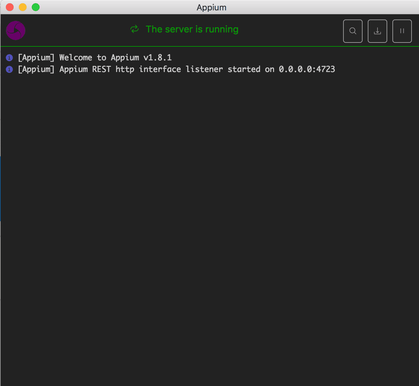
Task: Click the green running status sync icon
Action: (135, 29)
